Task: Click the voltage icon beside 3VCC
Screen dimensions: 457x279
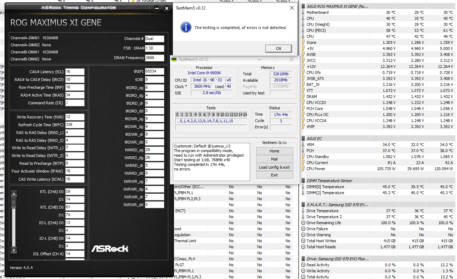Action: (303, 60)
